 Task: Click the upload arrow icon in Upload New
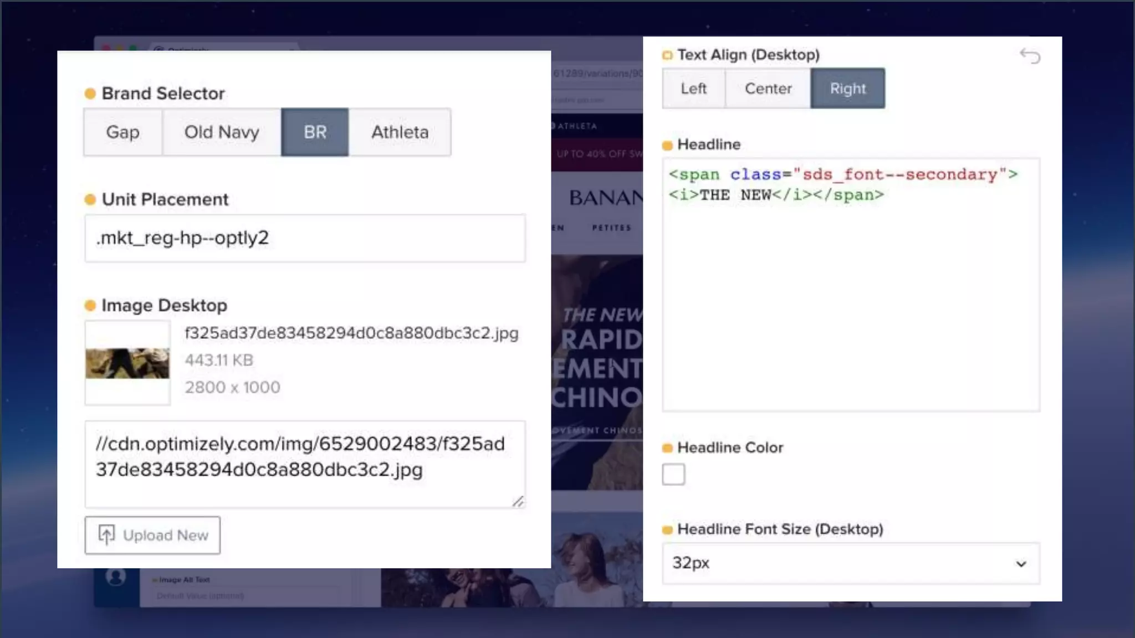click(x=106, y=534)
